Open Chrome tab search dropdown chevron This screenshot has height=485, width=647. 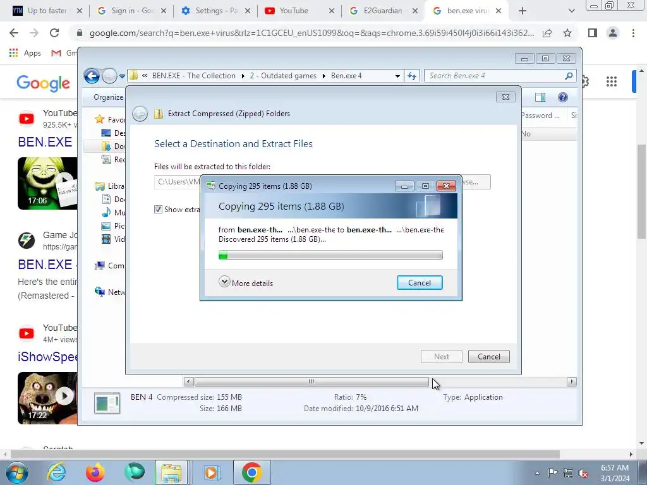pyautogui.click(x=571, y=11)
